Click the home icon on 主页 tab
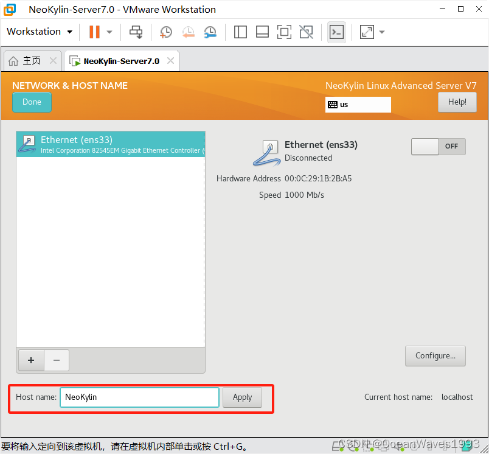This screenshot has width=489, height=454. click(13, 61)
